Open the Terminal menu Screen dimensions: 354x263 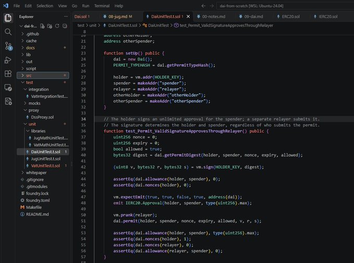coord(102,6)
